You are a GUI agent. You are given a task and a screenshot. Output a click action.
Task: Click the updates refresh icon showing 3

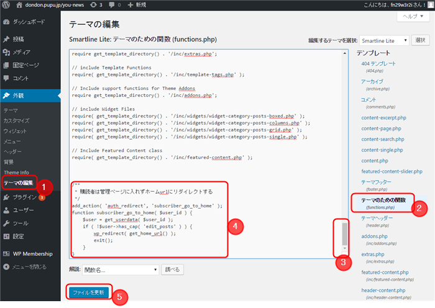pos(93,5)
